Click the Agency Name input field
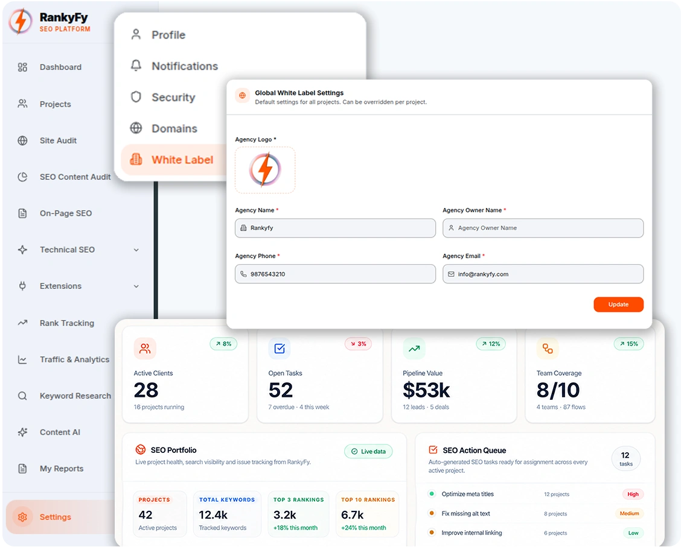 tap(335, 228)
